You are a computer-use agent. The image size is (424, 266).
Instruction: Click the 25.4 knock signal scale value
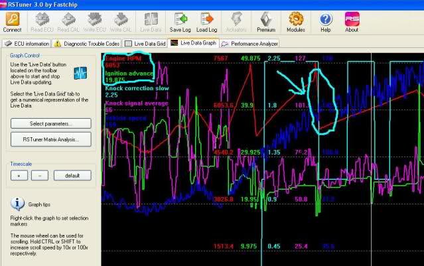pyautogui.click(x=301, y=246)
